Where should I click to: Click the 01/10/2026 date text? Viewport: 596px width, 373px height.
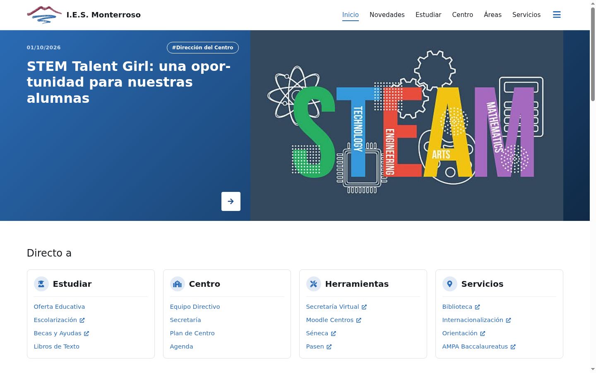click(44, 48)
